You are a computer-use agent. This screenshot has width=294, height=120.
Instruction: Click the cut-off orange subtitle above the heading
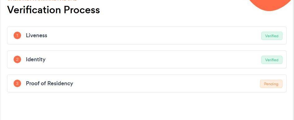point(42,1)
